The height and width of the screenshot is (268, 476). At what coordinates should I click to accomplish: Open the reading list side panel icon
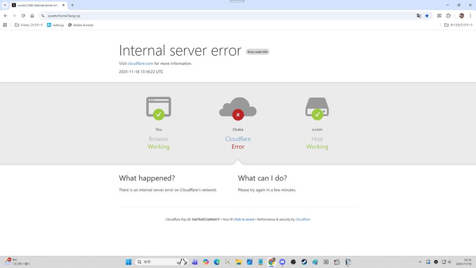[x=439, y=16]
